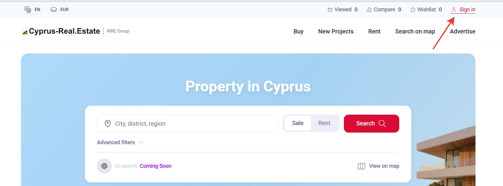Go to New Projects menu
The height and width of the screenshot is (186, 503).
[336, 31]
